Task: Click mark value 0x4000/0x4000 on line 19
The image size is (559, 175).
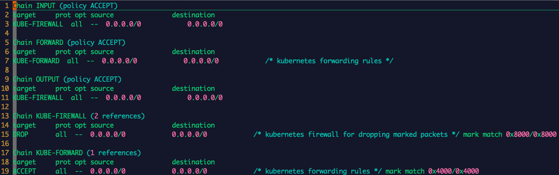Action: pyautogui.click(x=453, y=171)
